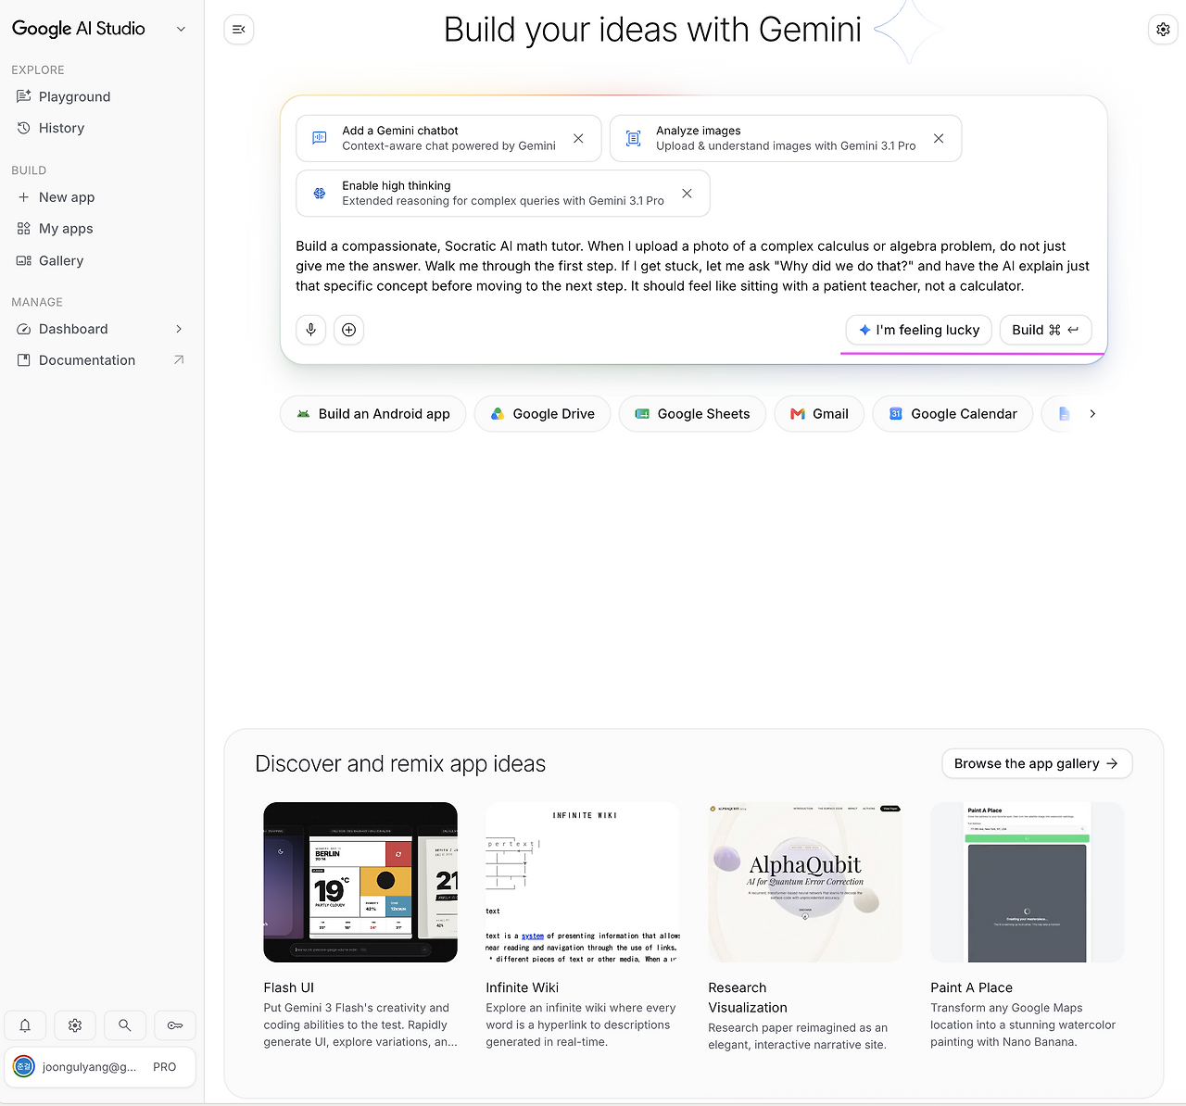Open notifications with the bell icon
This screenshot has width=1186, height=1106.
point(25,1025)
